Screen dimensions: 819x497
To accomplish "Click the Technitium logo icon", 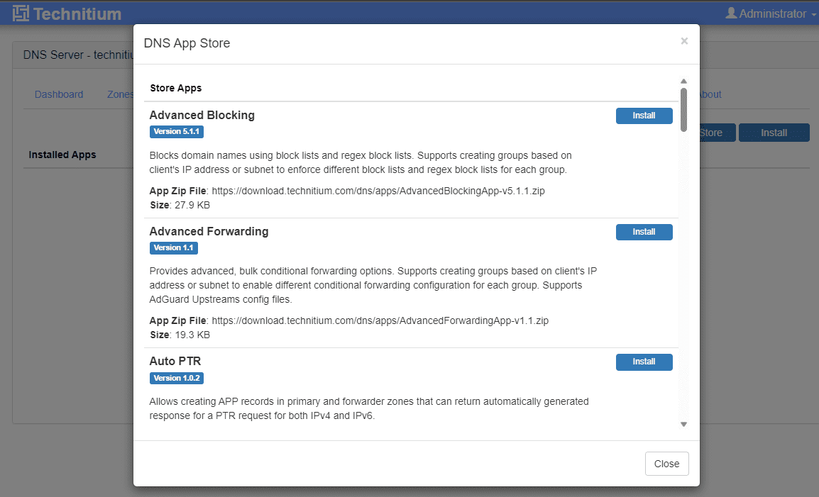I will (21, 13).
